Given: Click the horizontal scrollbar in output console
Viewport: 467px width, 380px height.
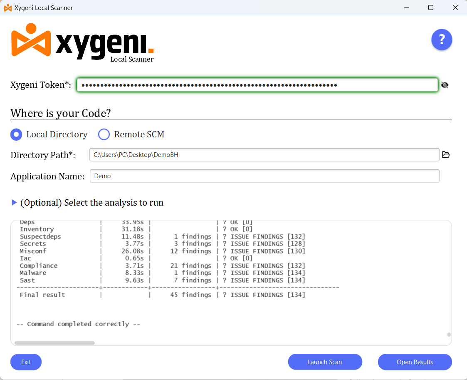Looking at the screenshot, I should pyautogui.click(x=54, y=343).
